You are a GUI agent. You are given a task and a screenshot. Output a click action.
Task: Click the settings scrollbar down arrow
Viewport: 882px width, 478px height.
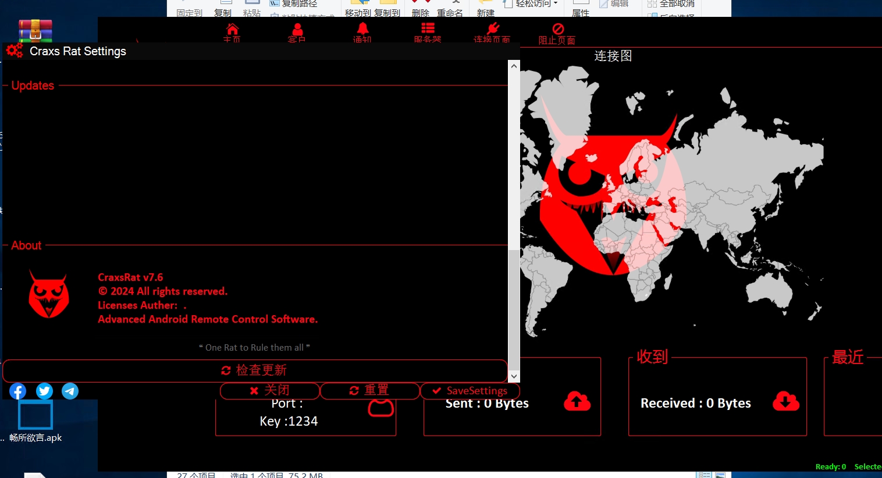click(514, 376)
